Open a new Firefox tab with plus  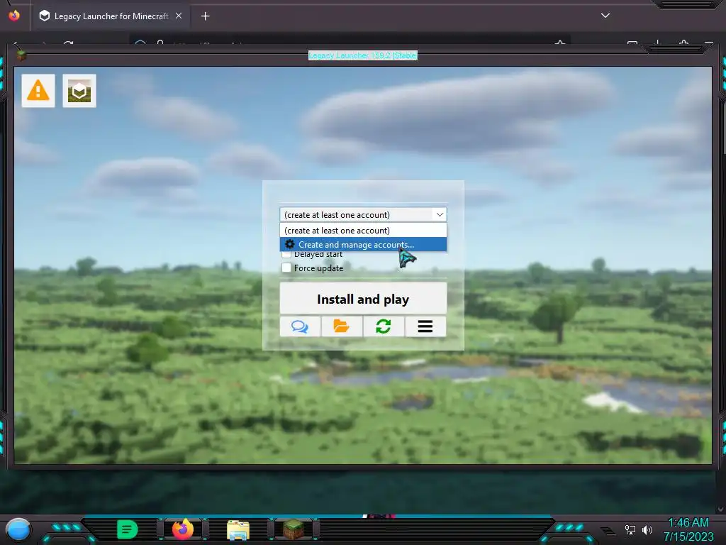point(205,16)
